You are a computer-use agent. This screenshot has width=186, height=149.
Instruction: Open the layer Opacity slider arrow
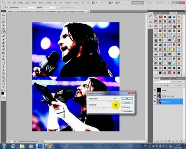click(x=184, y=82)
